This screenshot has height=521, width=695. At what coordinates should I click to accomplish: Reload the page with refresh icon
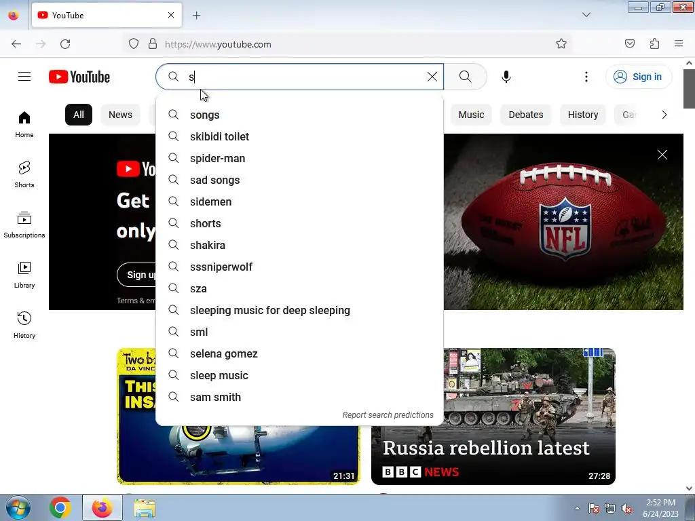click(65, 44)
